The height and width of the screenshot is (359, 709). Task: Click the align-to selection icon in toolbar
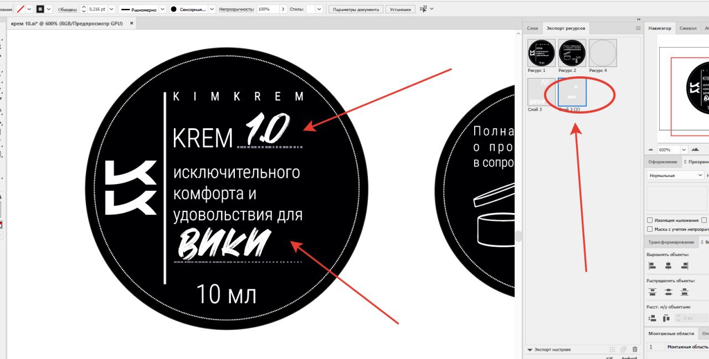(x=424, y=9)
